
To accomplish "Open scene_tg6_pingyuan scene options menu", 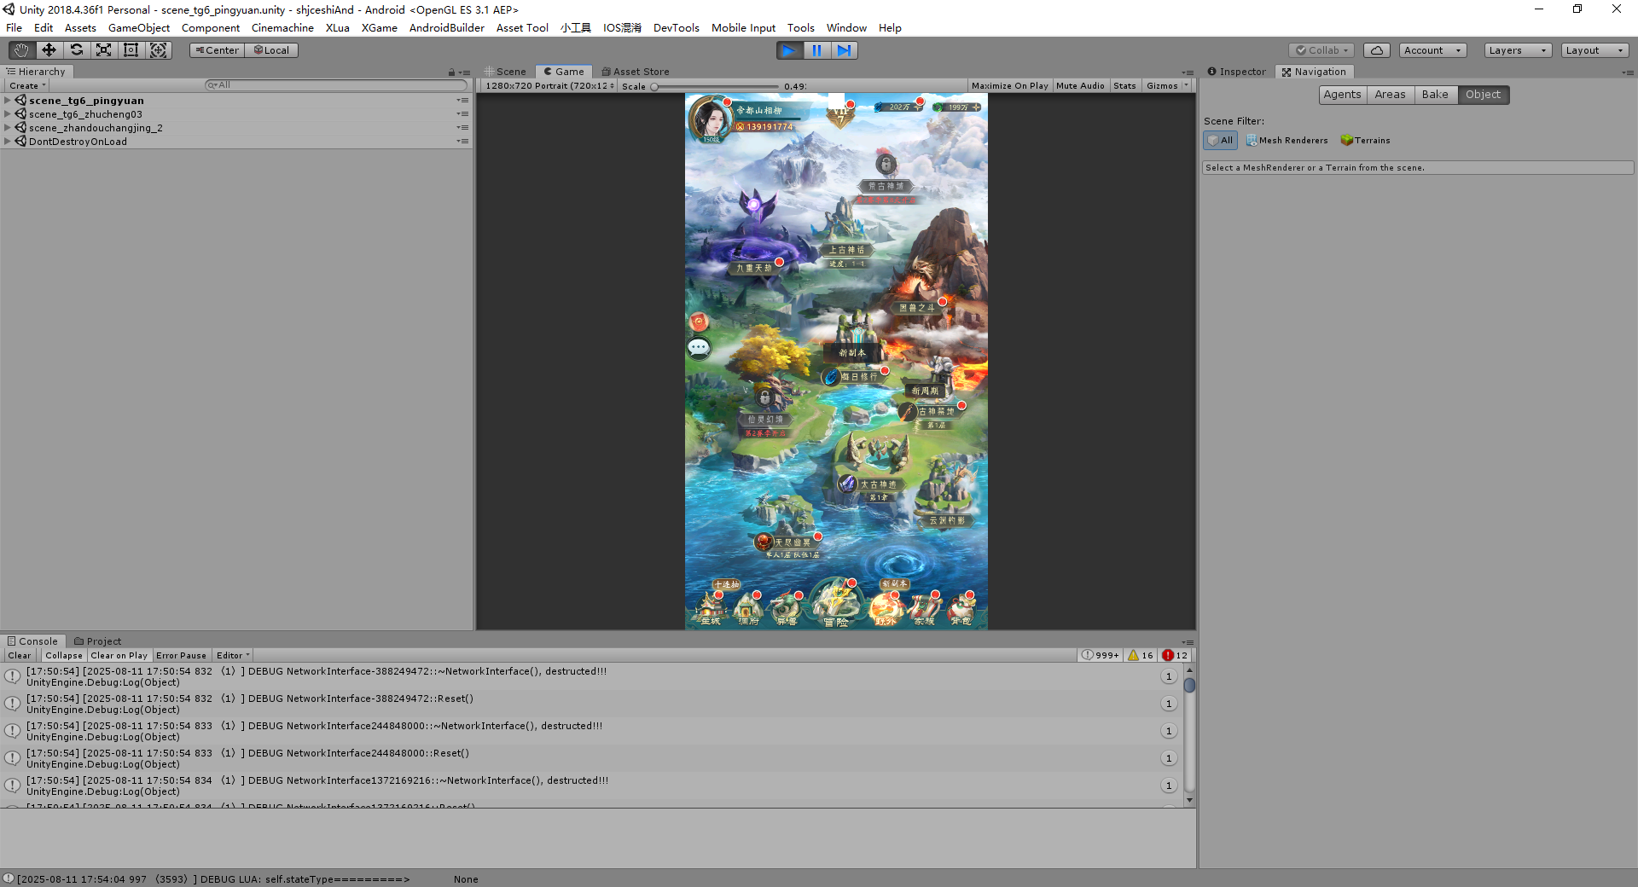I will coord(462,101).
